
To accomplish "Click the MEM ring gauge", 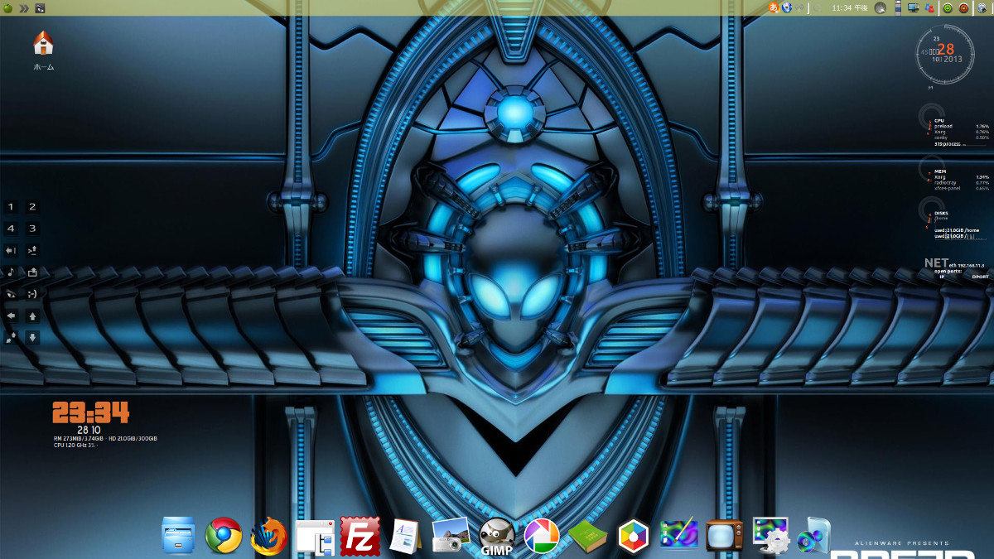I will tap(931, 168).
